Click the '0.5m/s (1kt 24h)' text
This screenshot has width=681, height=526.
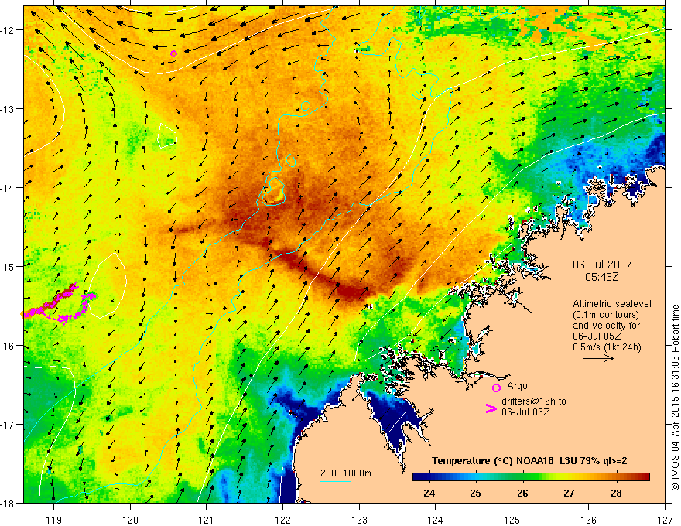click(607, 347)
